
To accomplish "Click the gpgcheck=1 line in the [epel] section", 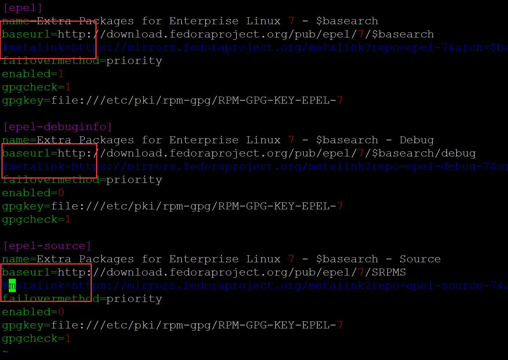I will pyautogui.click(x=36, y=87).
